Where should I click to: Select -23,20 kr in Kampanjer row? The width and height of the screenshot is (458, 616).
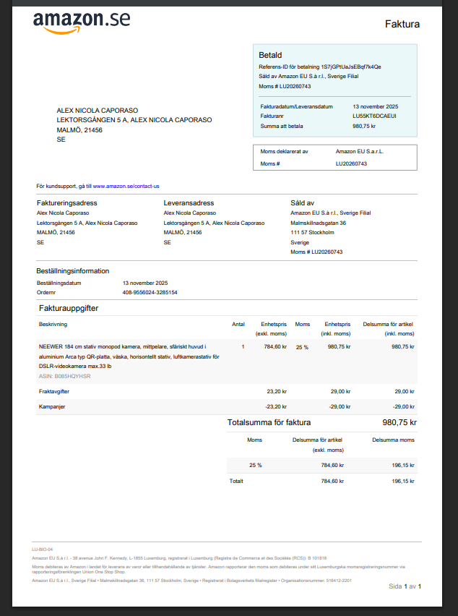[x=276, y=406]
